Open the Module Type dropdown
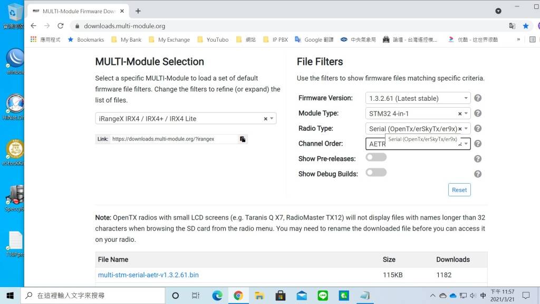 (x=418, y=113)
